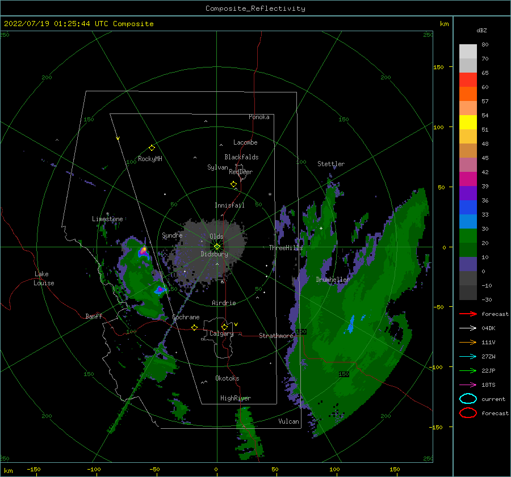
Task: Click the magenta 18TS arrow in legend
Action: coord(468,385)
